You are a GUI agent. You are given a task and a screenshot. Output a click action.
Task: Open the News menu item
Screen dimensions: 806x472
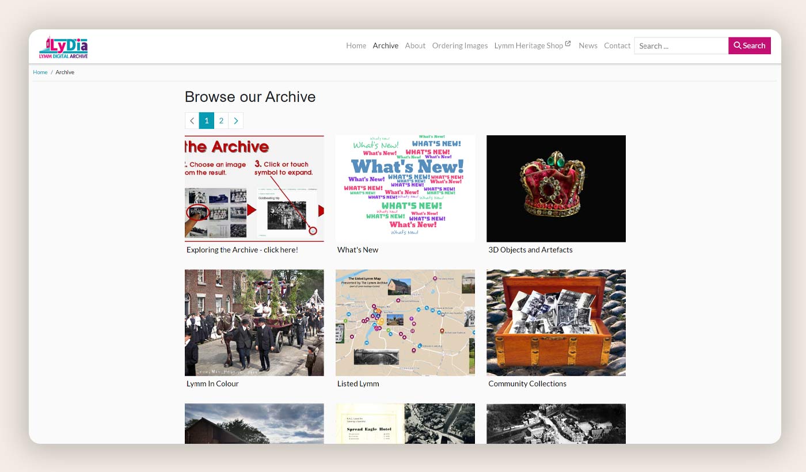(588, 45)
